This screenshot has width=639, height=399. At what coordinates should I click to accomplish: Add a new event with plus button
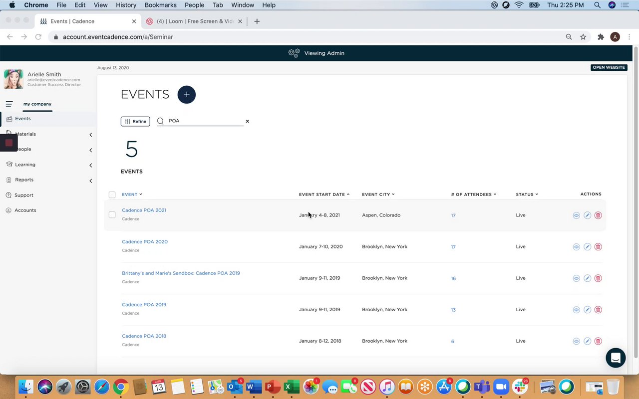pyautogui.click(x=187, y=95)
